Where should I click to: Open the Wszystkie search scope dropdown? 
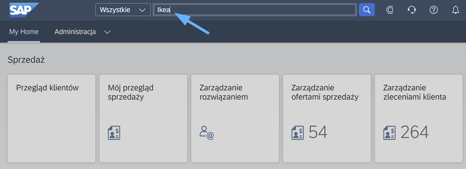[x=123, y=10]
